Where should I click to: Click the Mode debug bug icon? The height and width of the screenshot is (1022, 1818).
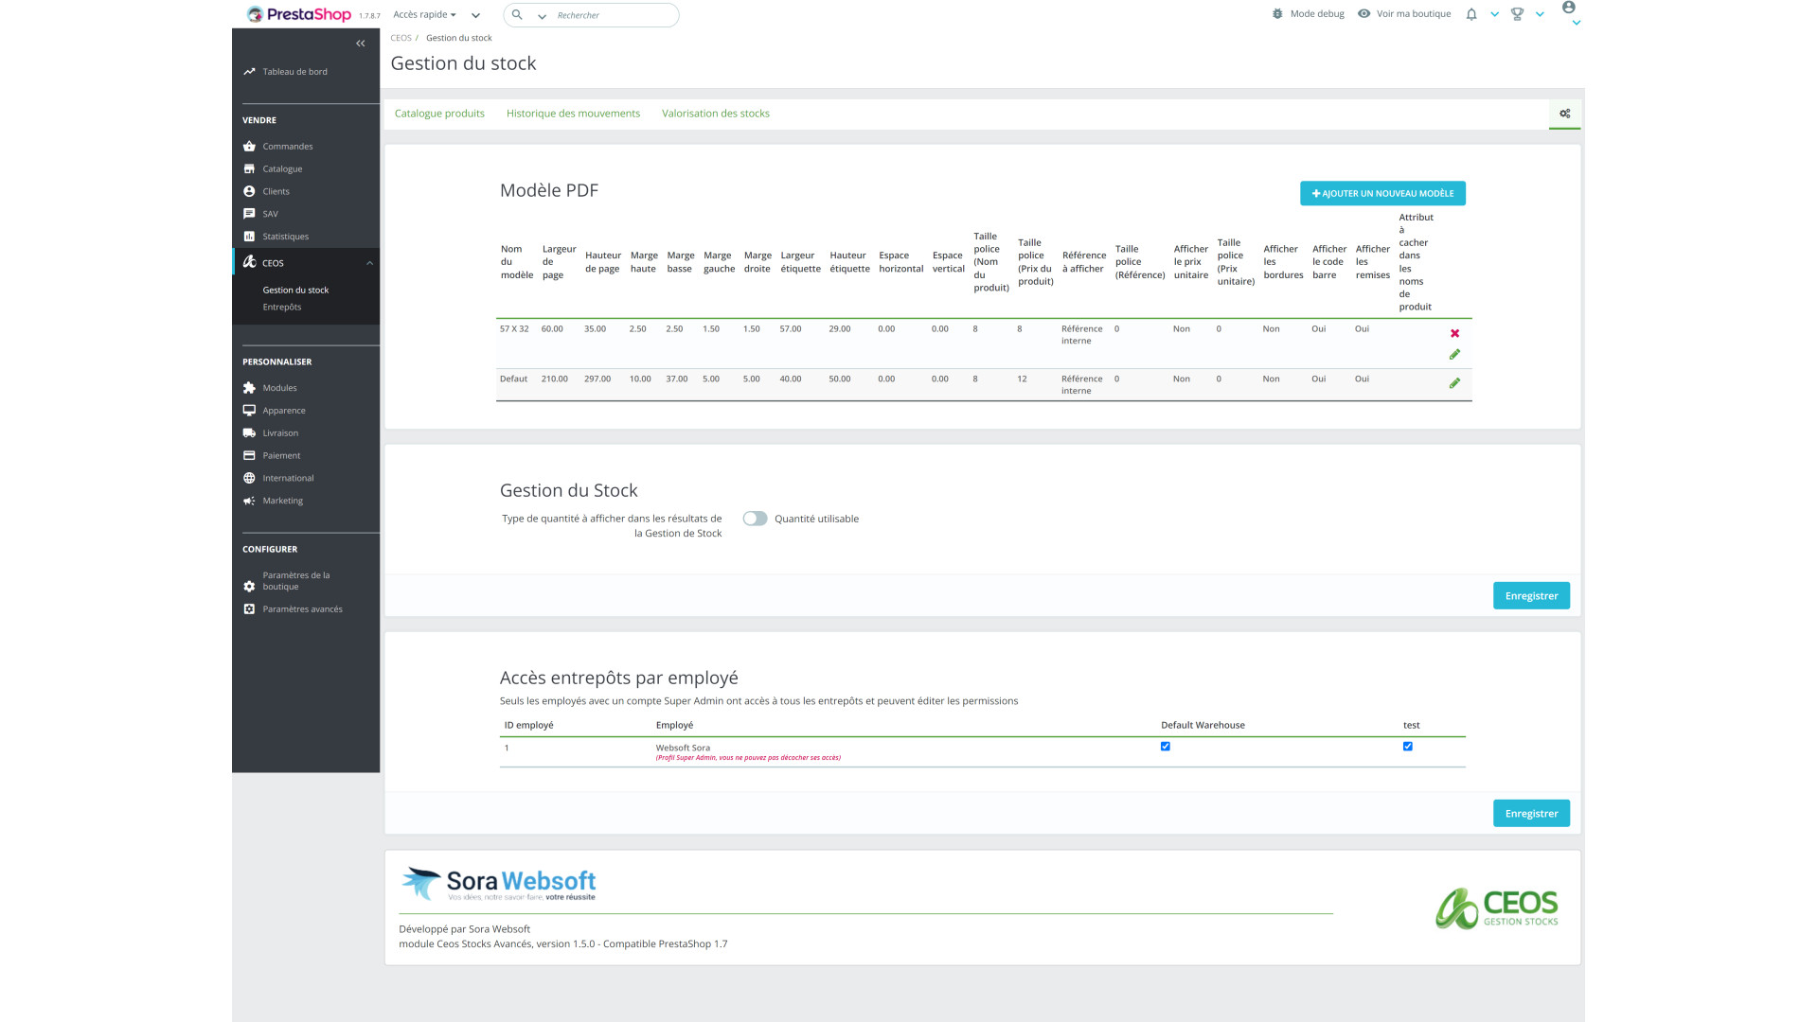pos(1277,14)
